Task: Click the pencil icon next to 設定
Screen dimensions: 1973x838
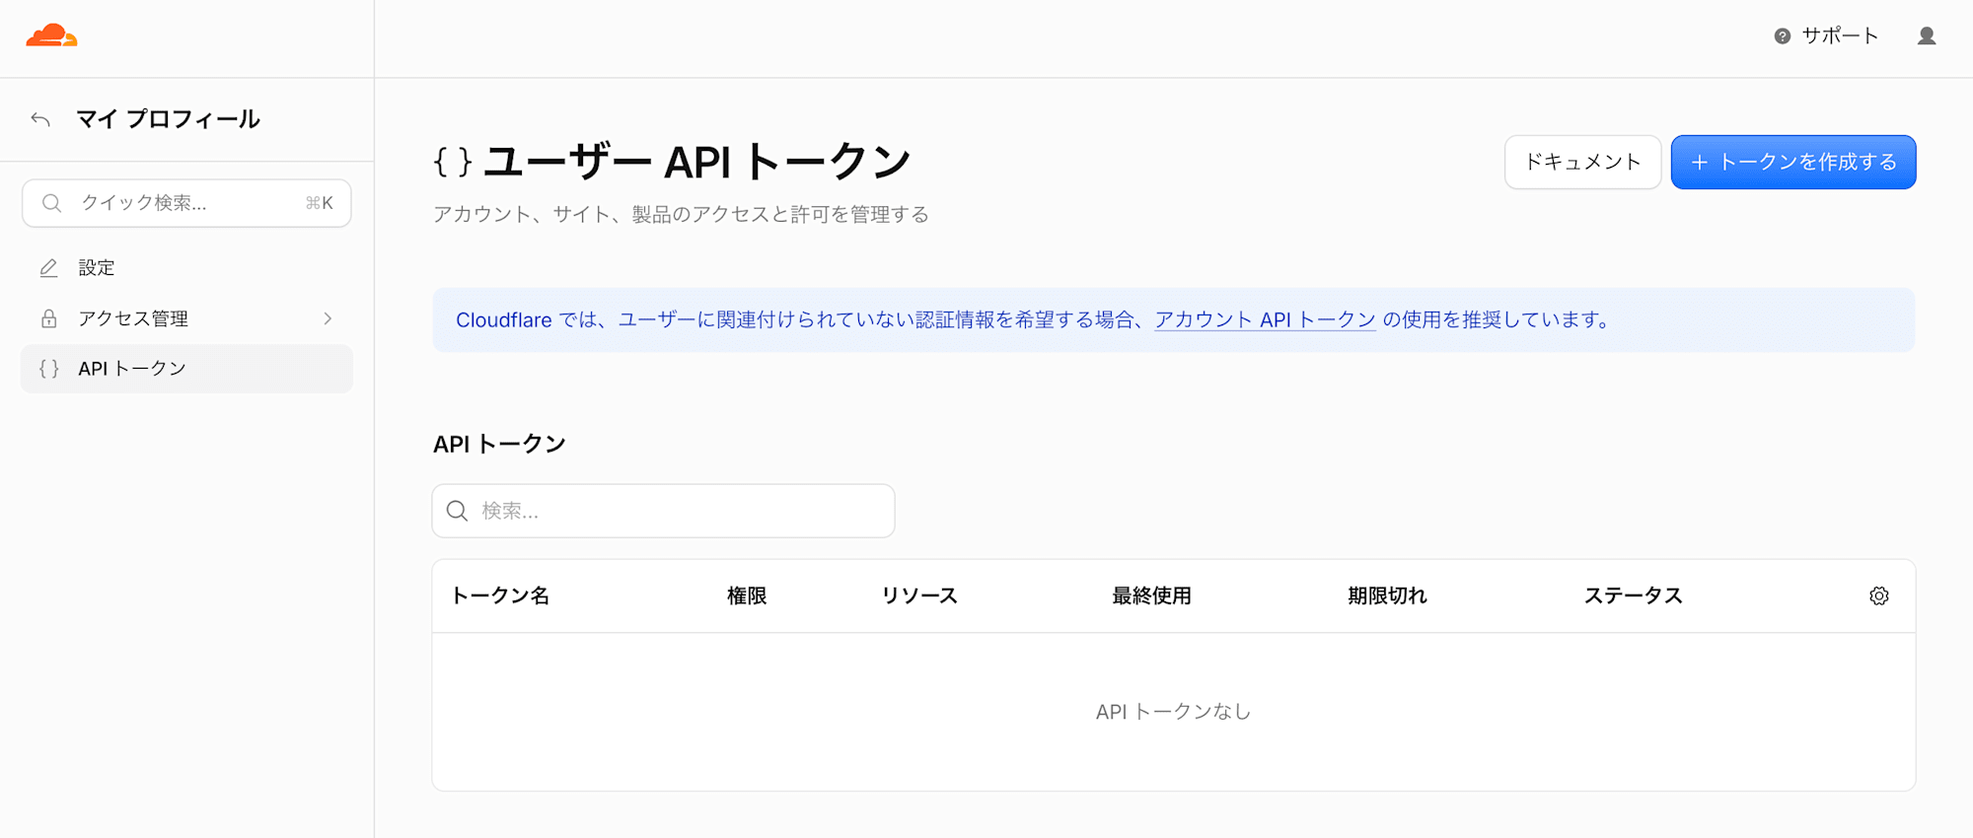Action: tap(48, 268)
